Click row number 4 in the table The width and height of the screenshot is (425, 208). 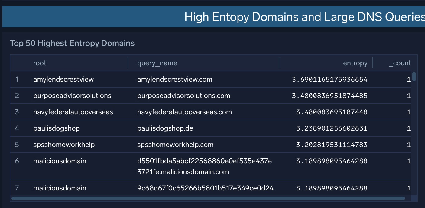pyautogui.click(x=17, y=128)
